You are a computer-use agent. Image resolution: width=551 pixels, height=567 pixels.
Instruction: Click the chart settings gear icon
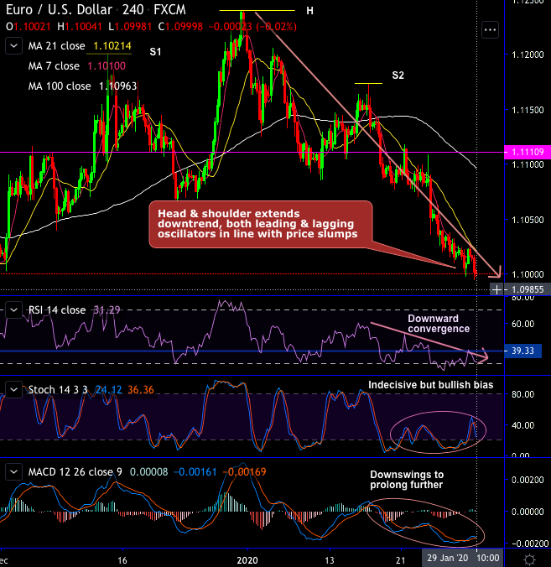pos(530,559)
